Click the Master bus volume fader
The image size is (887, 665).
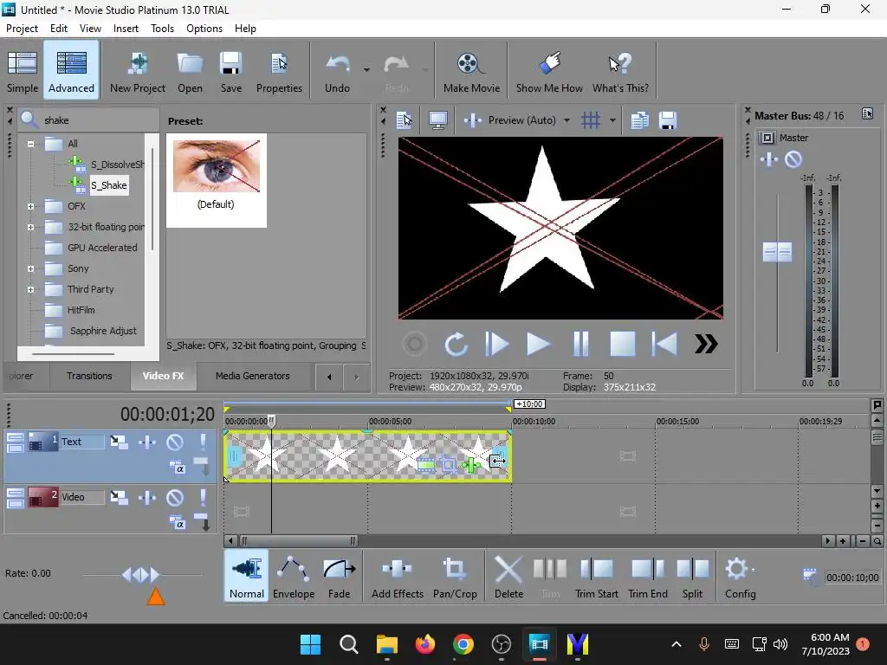777,252
